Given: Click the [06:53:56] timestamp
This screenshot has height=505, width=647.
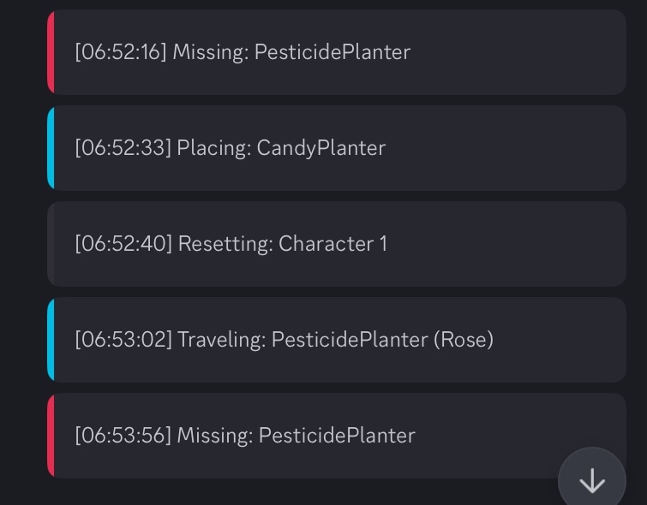Looking at the screenshot, I should point(123,436).
